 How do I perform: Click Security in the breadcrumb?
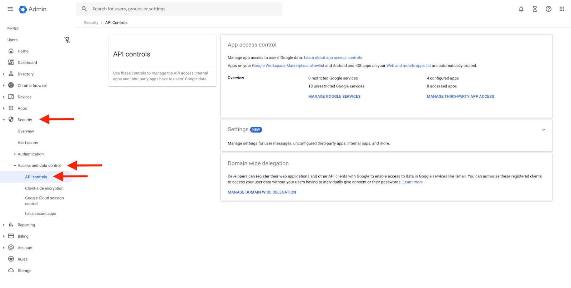tap(91, 22)
